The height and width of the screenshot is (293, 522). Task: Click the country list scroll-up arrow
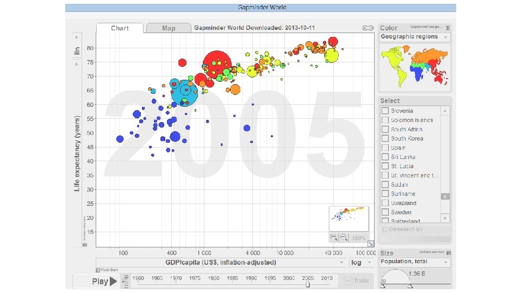click(445, 111)
